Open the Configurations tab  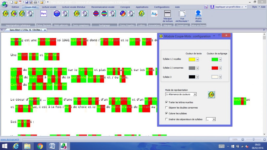162,7
